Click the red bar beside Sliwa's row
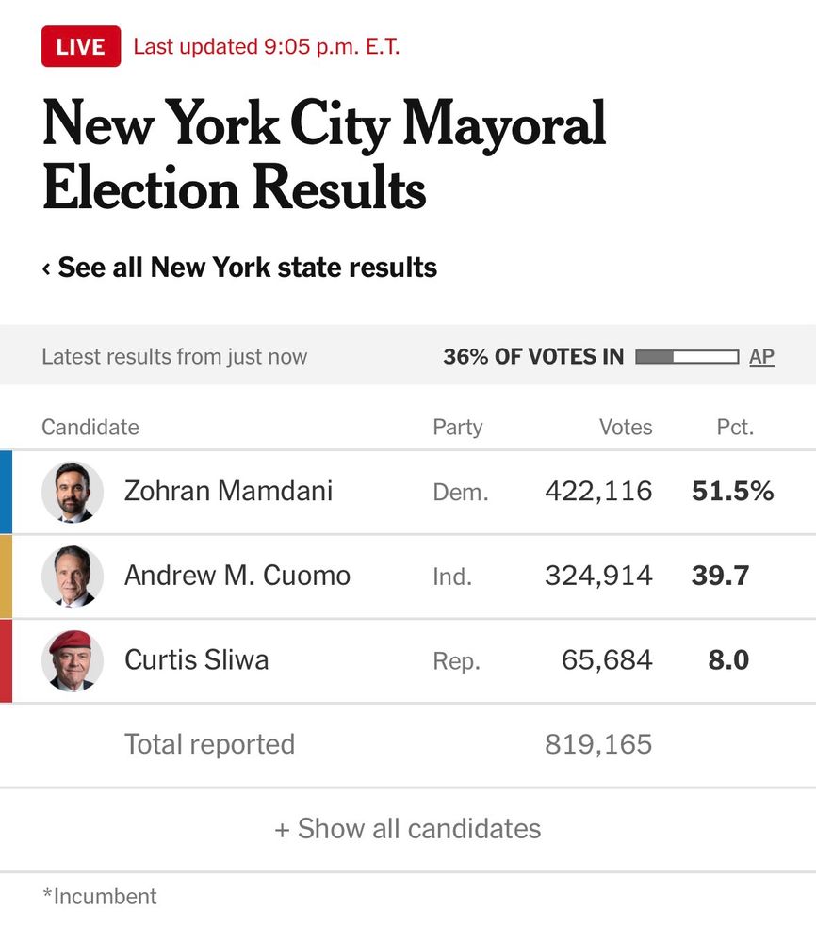This screenshot has height=942, width=816. [x=4, y=660]
